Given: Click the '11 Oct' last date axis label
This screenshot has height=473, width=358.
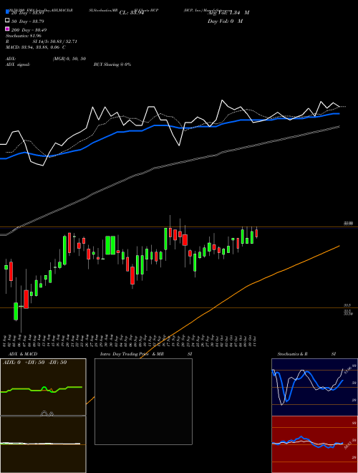Looking at the screenshot, I should 256,341.
